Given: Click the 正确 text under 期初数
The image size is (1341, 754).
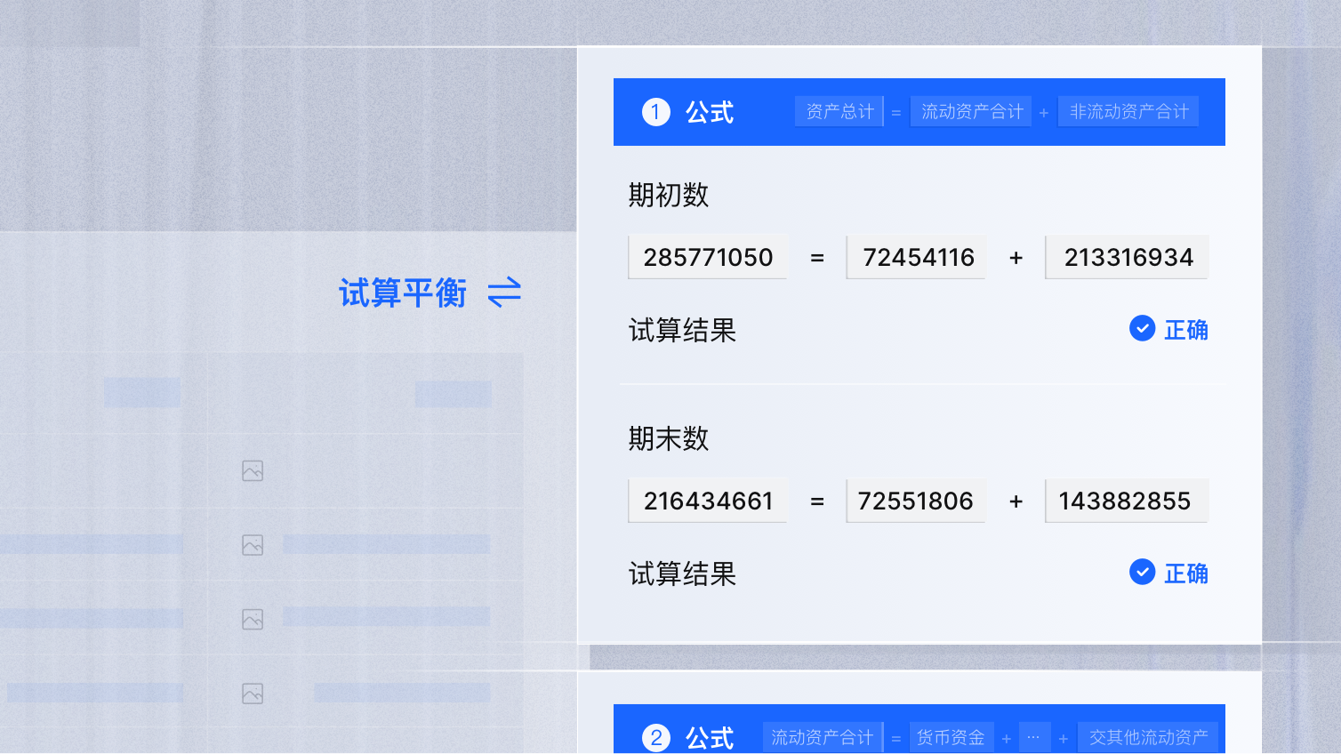Looking at the screenshot, I should (1186, 330).
